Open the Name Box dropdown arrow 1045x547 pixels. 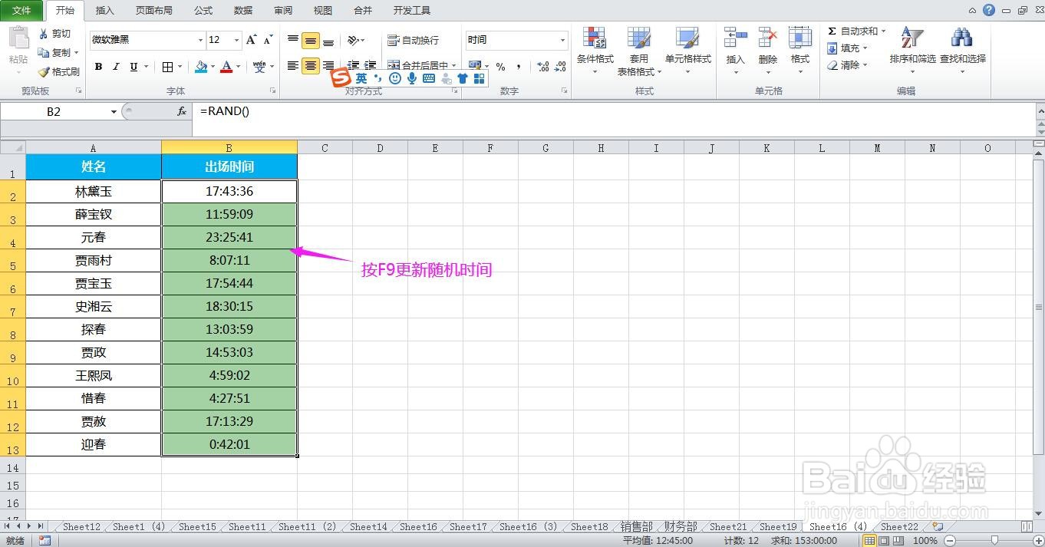pyautogui.click(x=114, y=111)
